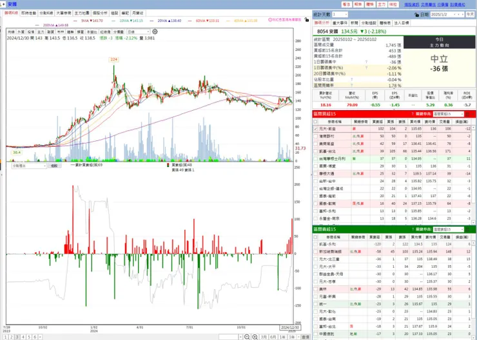Open the dropdown arrow next to the 3年 button

pos(298,337)
